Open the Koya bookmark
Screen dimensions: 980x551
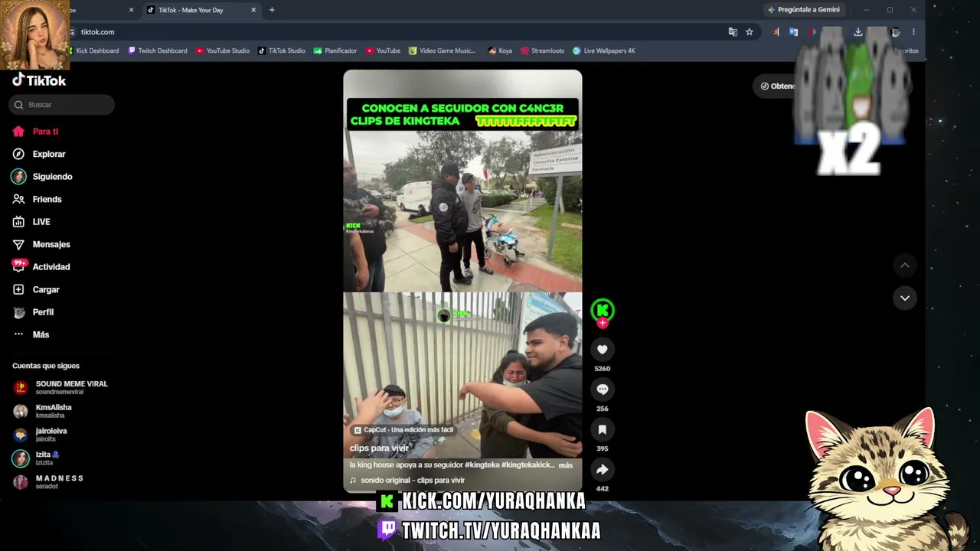[x=500, y=51]
